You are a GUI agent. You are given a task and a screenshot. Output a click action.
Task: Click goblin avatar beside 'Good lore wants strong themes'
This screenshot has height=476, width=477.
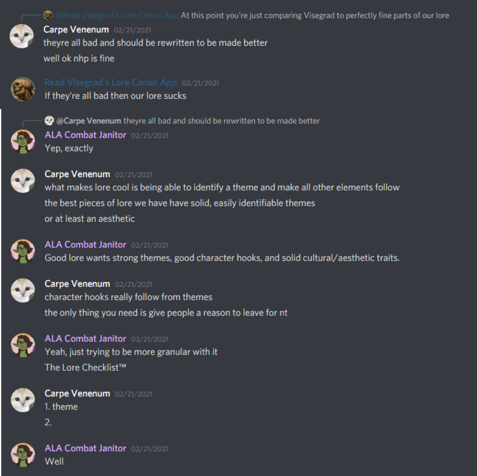[x=23, y=251]
